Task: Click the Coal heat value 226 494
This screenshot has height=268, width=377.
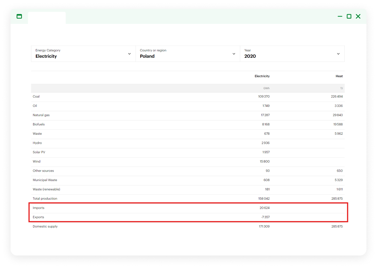Action: [337, 96]
